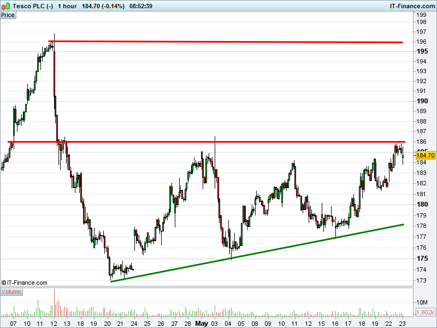Click the current price tag 184.70
The image size is (437, 328).
426,155
